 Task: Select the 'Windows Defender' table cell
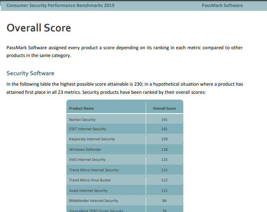(x=85, y=150)
